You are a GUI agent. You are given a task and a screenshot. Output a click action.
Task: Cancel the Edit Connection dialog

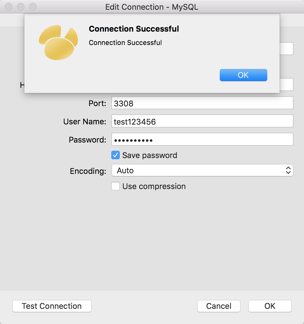tap(219, 306)
